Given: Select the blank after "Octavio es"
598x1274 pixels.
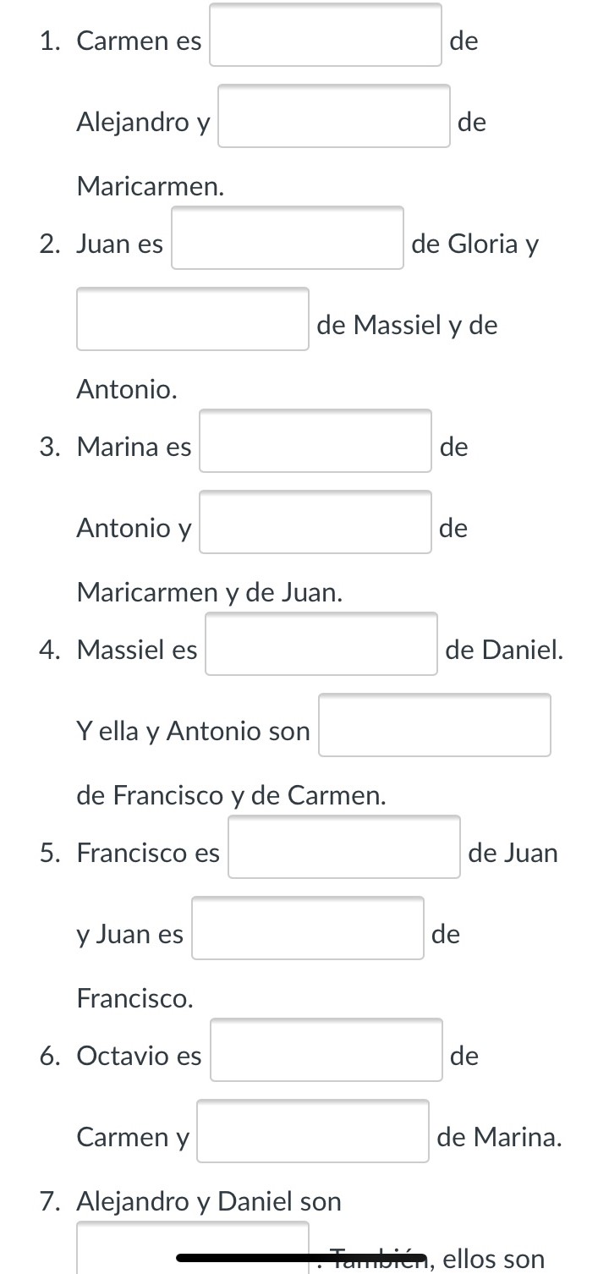Looking at the screenshot, I should (x=326, y=1051).
